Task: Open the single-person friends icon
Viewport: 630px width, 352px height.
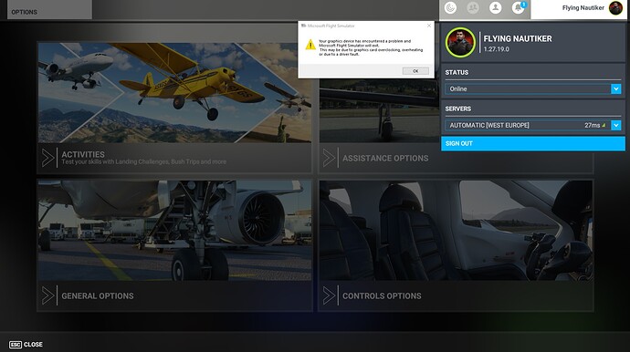Action: tap(496, 7)
